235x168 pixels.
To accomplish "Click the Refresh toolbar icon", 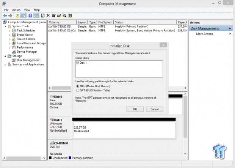I will click(x=43, y=16).
